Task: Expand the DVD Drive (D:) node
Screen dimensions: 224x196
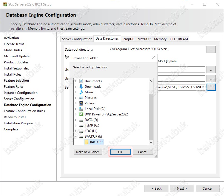Action: point(76,114)
